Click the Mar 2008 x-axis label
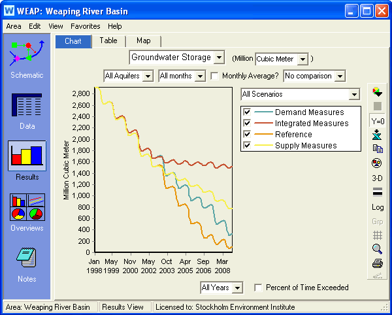392x315 pixels. pos(222,266)
